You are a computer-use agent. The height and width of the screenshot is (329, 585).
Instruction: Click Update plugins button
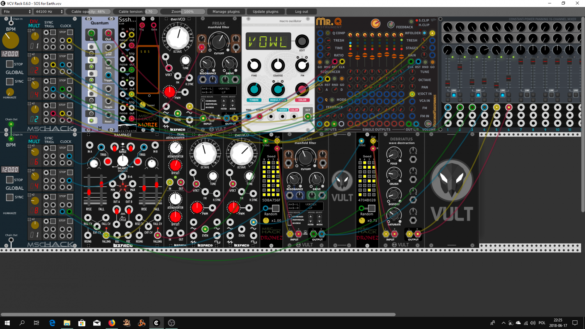tap(266, 12)
